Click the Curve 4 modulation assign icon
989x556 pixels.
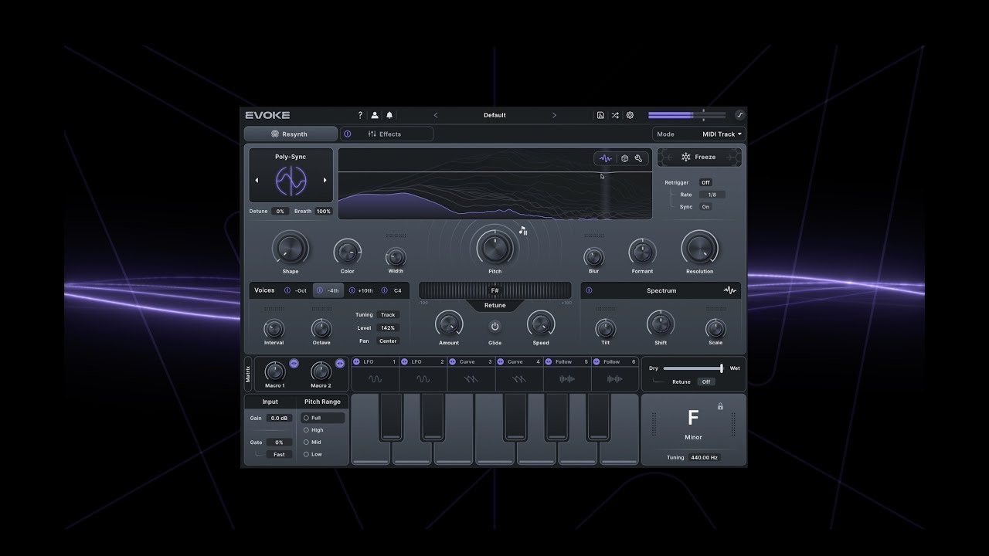point(501,361)
